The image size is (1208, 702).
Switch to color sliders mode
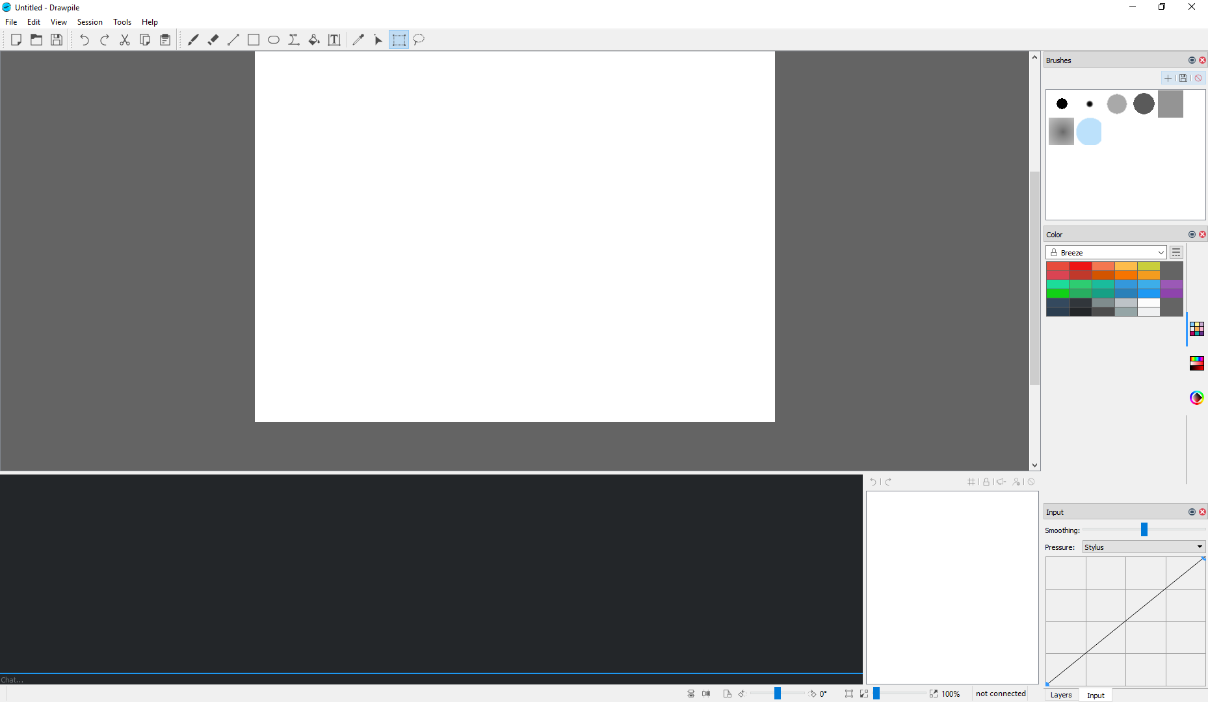1197,363
